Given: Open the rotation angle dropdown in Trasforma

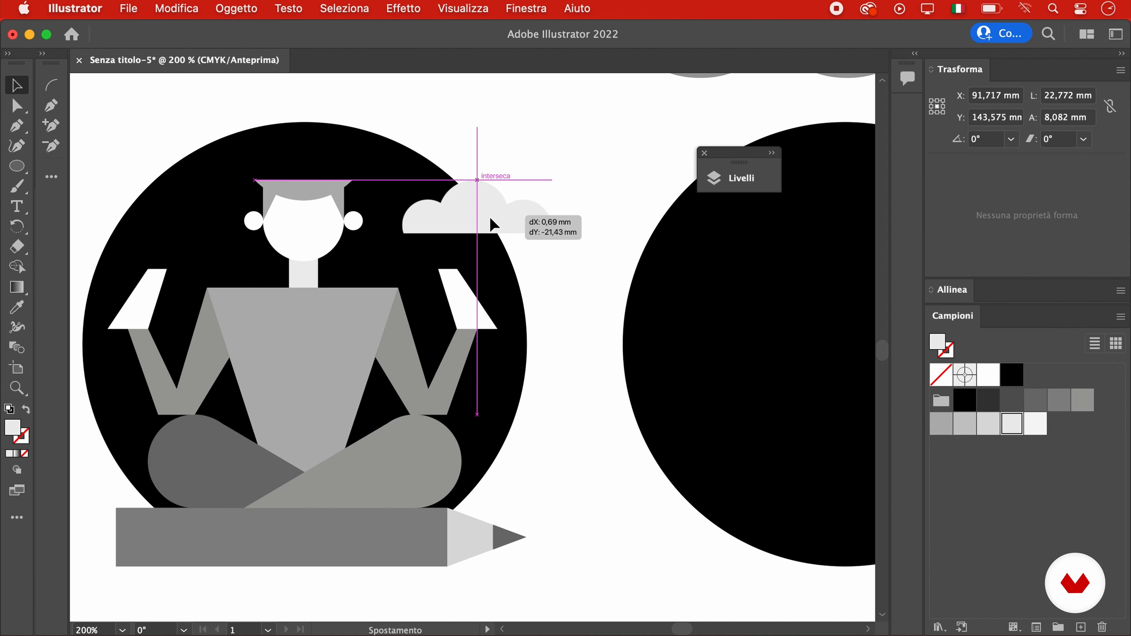Looking at the screenshot, I should (x=1011, y=139).
